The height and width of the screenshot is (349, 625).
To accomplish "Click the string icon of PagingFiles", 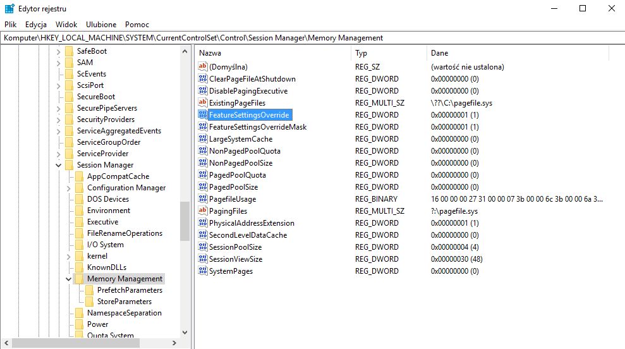I will pyautogui.click(x=202, y=211).
